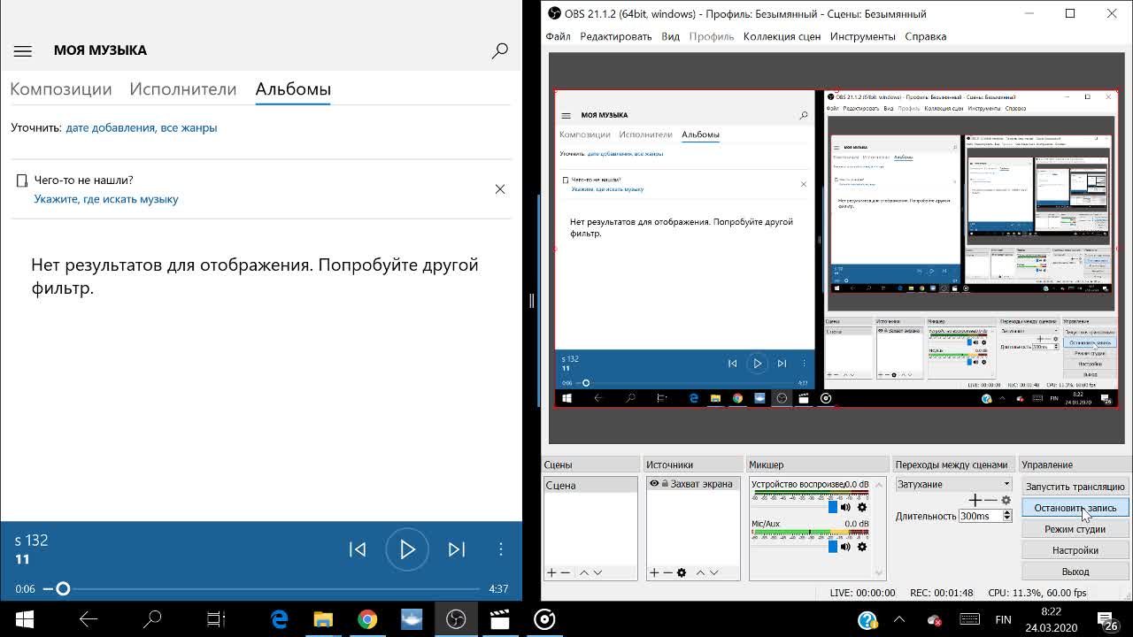Show hidden system tray icons
Screen dimensions: 1133x637
(899, 619)
